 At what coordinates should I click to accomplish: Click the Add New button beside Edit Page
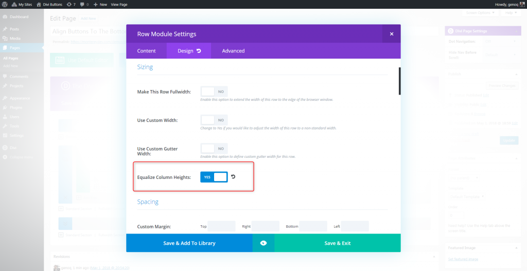[x=89, y=19]
